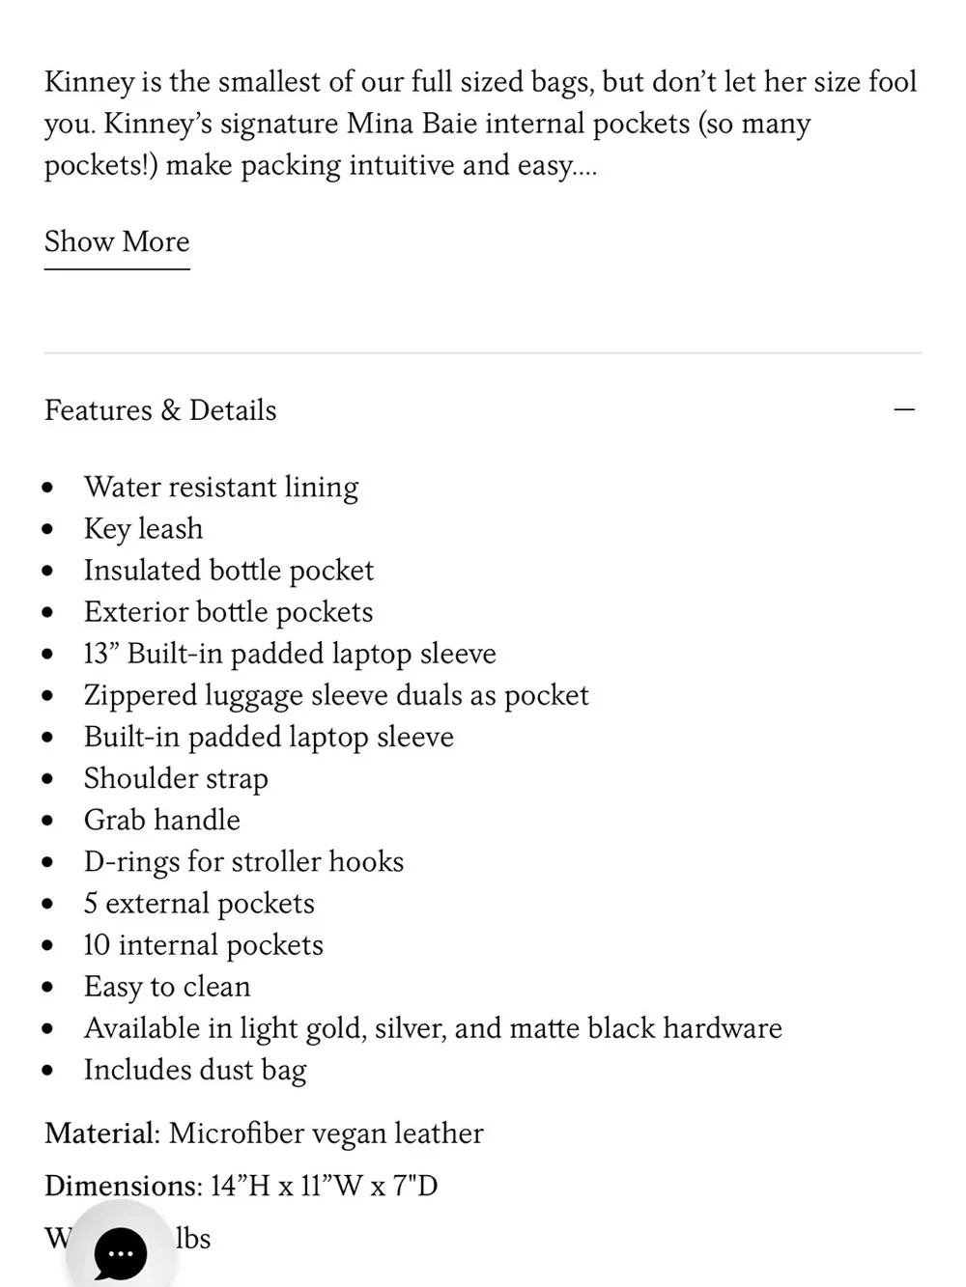966x1287 pixels.
Task: Click the Features & Details heading
Action: pyautogui.click(x=160, y=410)
